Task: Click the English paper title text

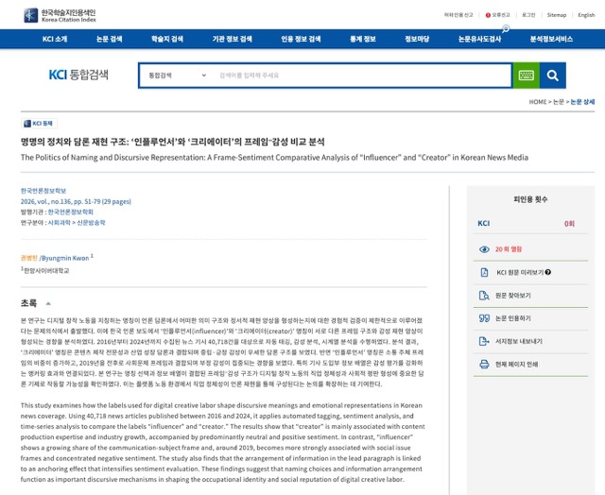Action: (274, 158)
